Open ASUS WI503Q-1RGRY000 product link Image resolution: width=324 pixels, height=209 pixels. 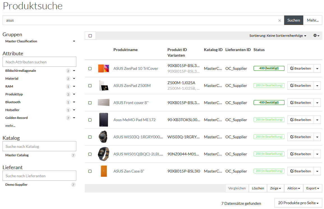pos(138,137)
